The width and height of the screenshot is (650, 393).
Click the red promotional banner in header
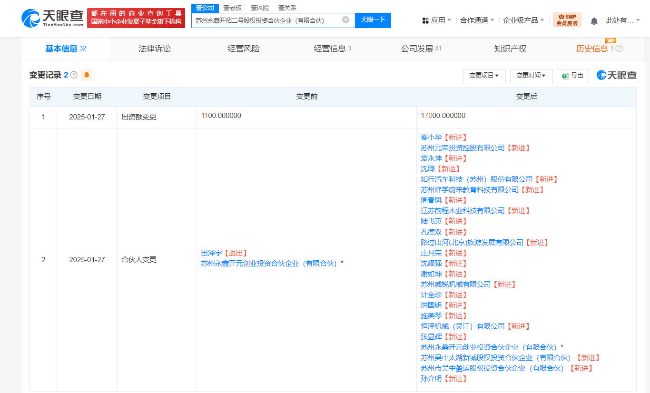click(x=136, y=18)
